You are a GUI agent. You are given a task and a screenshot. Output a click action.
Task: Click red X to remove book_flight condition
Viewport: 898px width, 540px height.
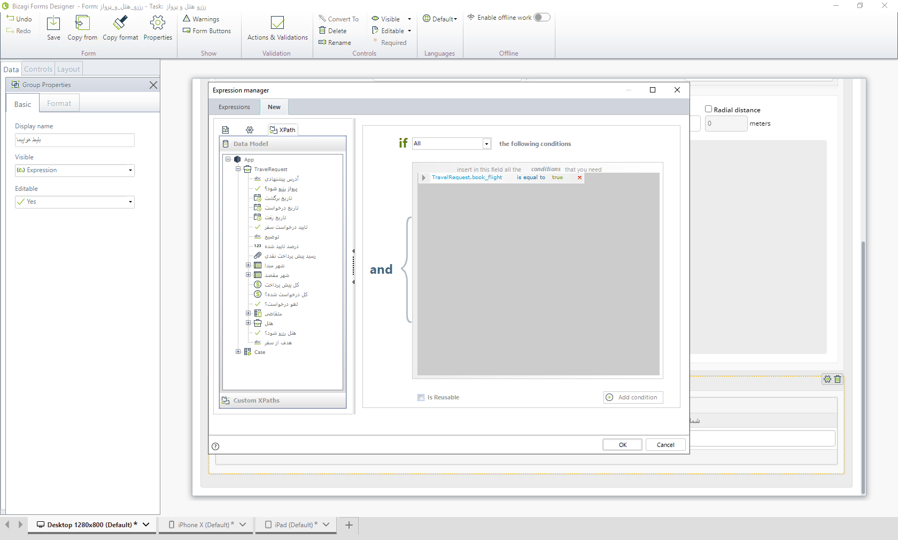coord(579,178)
